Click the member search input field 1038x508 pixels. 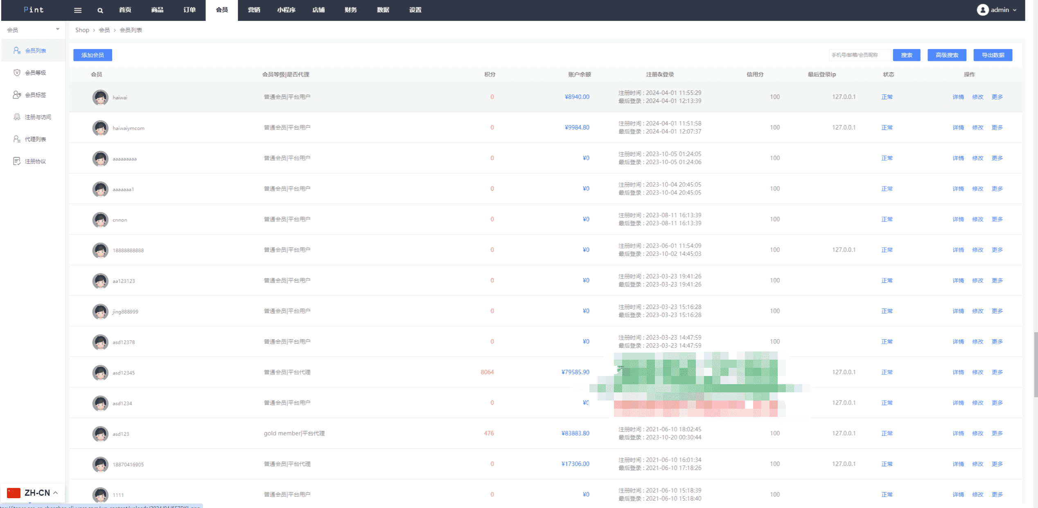pos(860,55)
